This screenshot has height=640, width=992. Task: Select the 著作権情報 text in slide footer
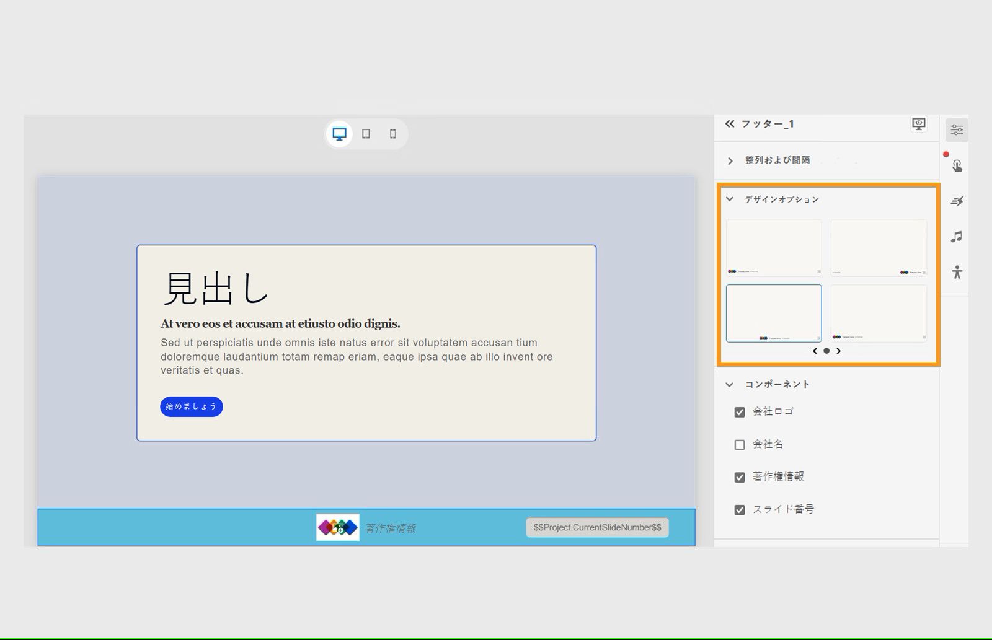391,528
